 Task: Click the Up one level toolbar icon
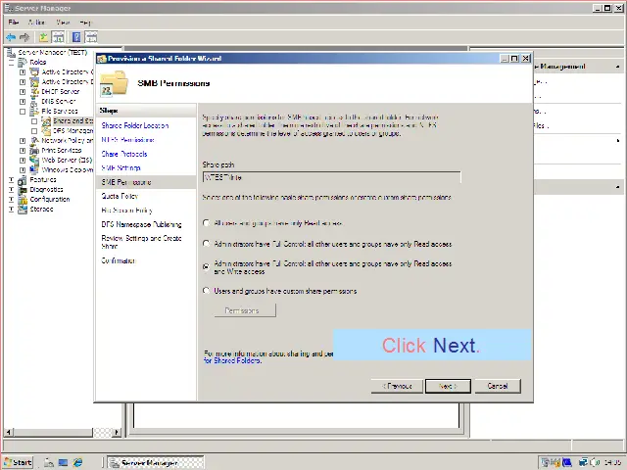pyautogui.click(x=44, y=37)
